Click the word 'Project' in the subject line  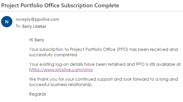point(10,6)
